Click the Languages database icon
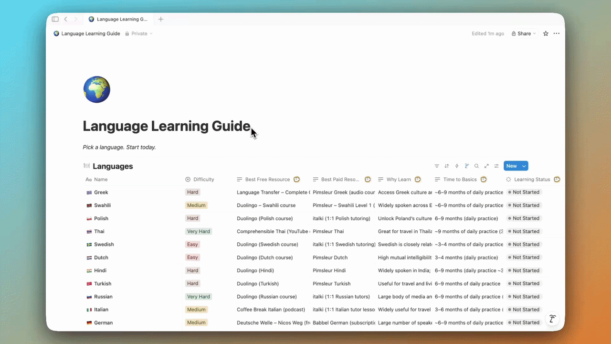This screenshot has height=344, width=611. click(x=86, y=166)
